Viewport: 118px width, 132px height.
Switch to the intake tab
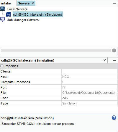(6, 3)
